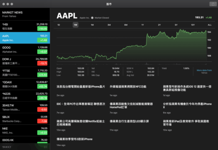Select the ^N225 watchlist row
This screenshot has width=218, height=150.
pyautogui.click(x=25, y=96)
